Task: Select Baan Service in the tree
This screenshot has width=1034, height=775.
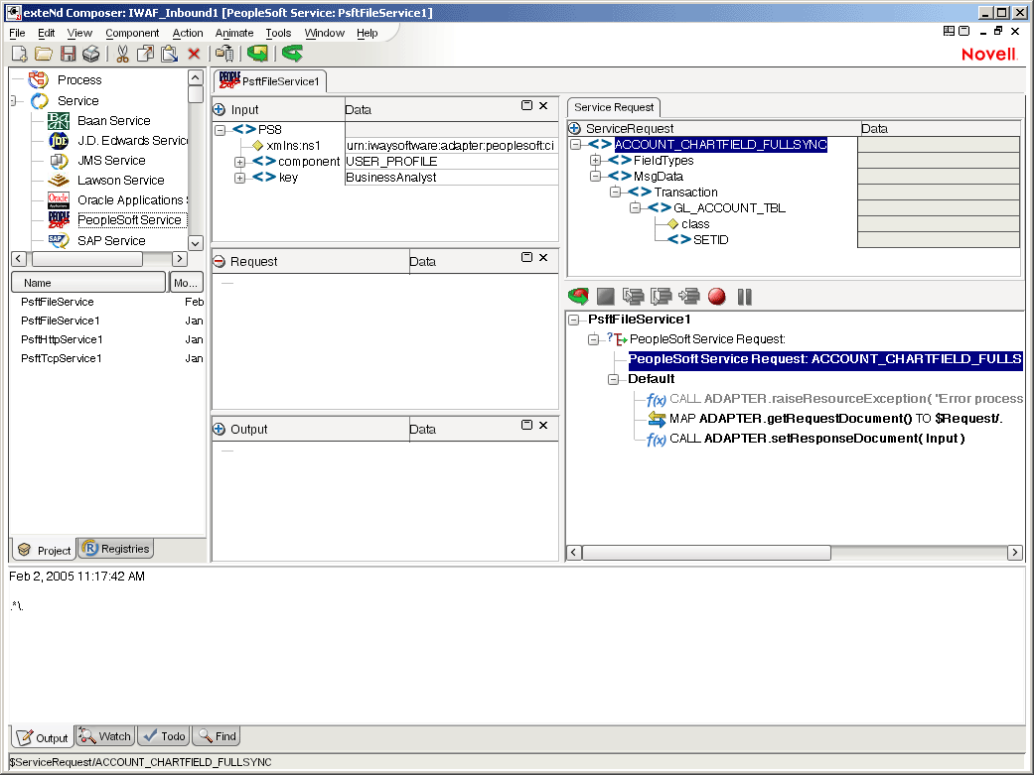Action: coord(113,121)
